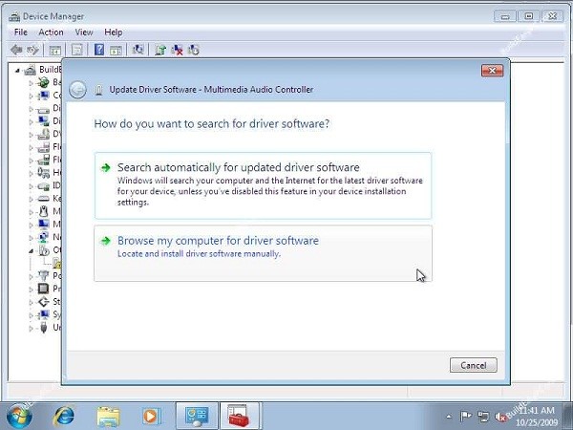Launch Internet Explorer from the taskbar
Viewport: 573px width, 430px height.
[x=64, y=416]
